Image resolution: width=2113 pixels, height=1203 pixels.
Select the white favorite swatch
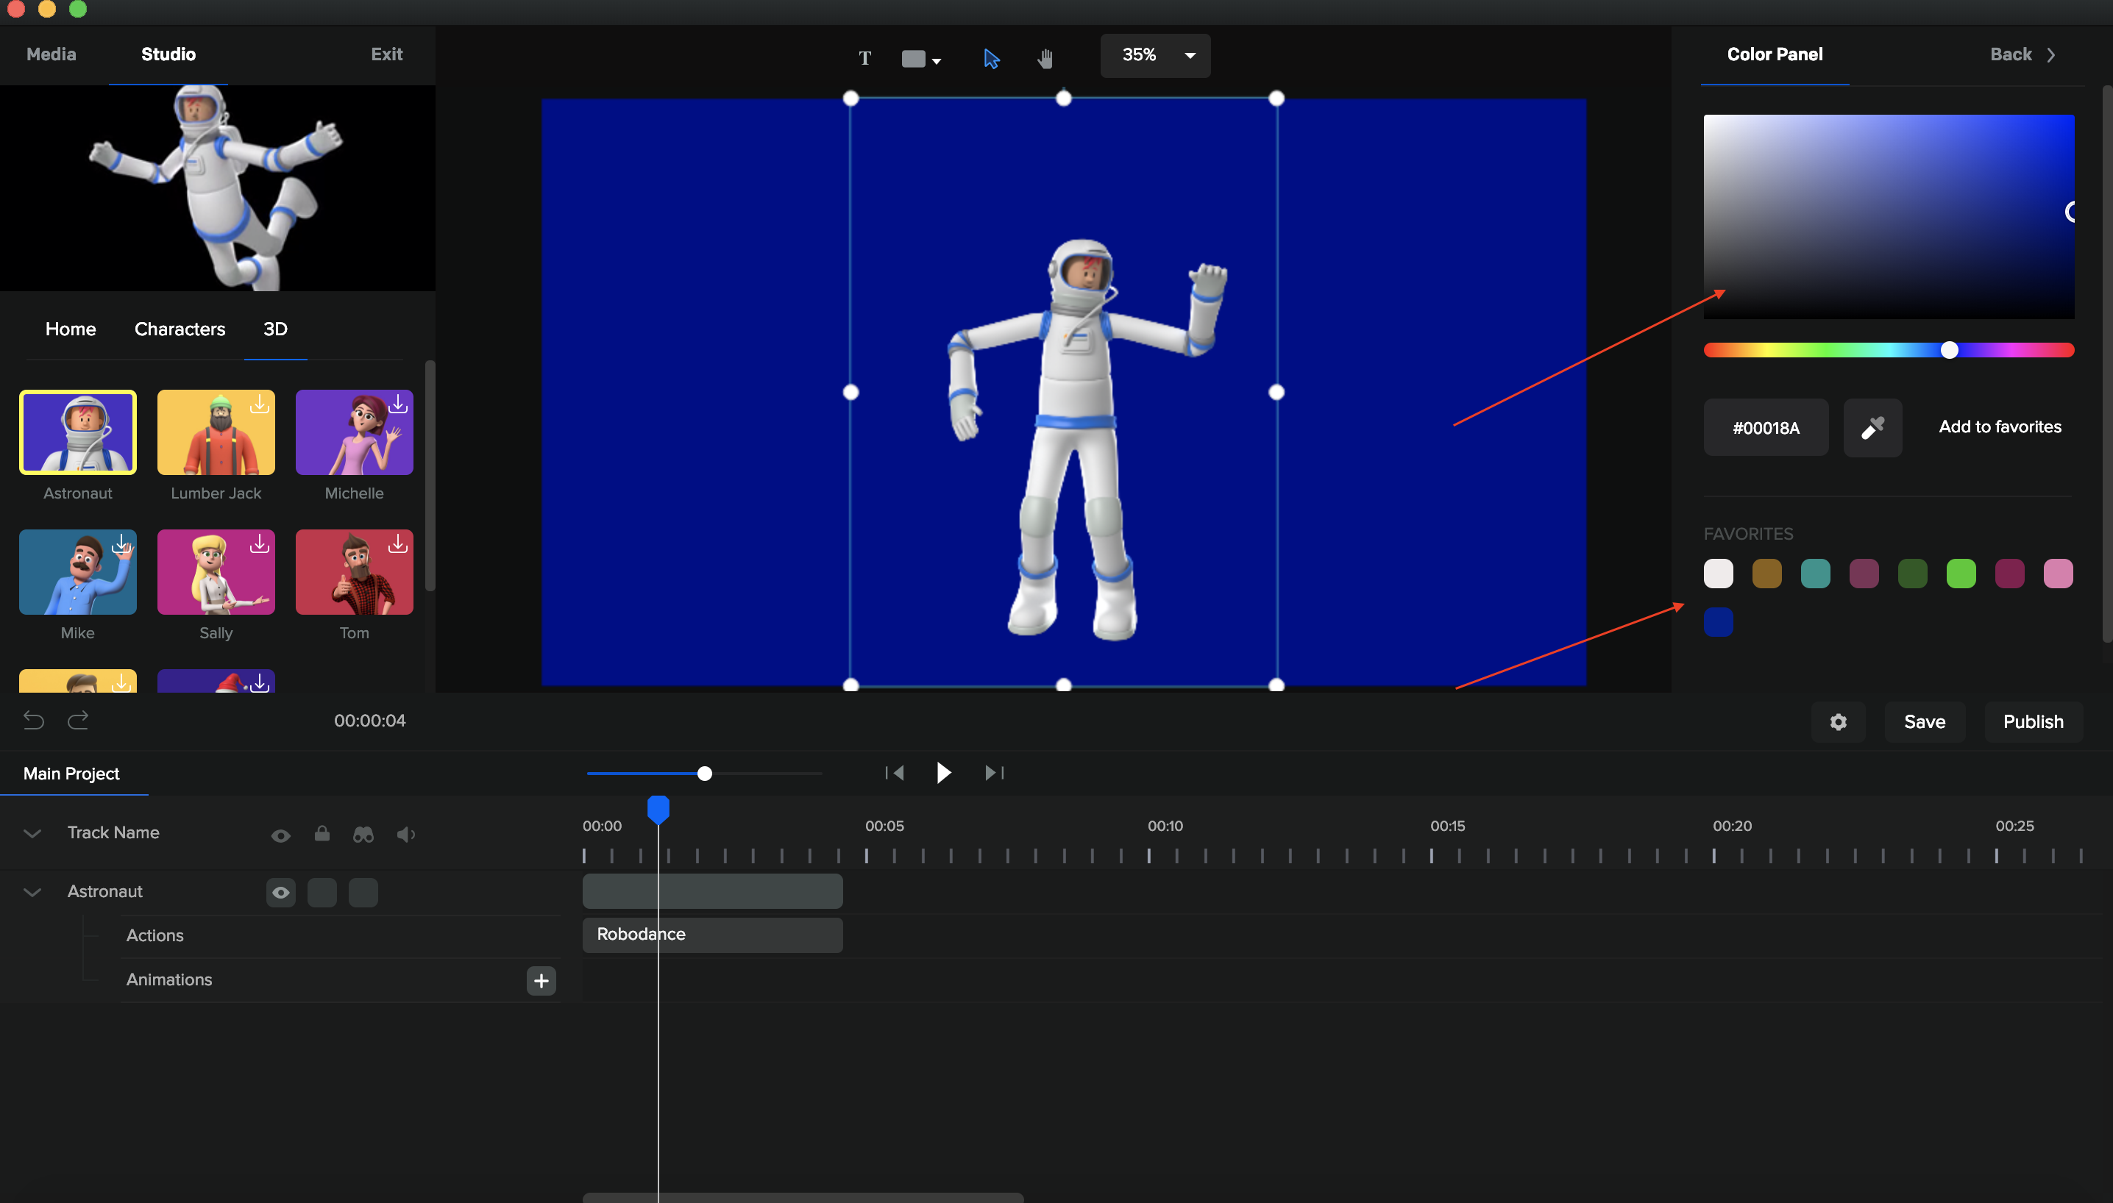tap(1718, 574)
